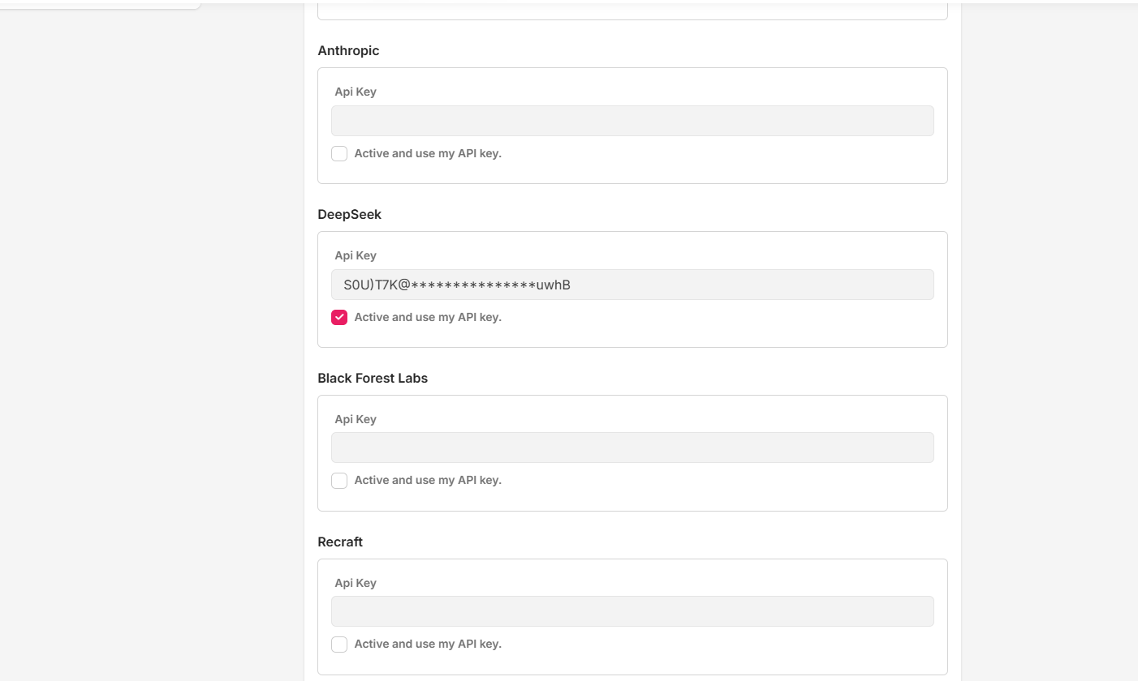Click the Anthropic 'Active and use my API key.' label
Viewport: 1138px width, 681px height.
pos(428,153)
